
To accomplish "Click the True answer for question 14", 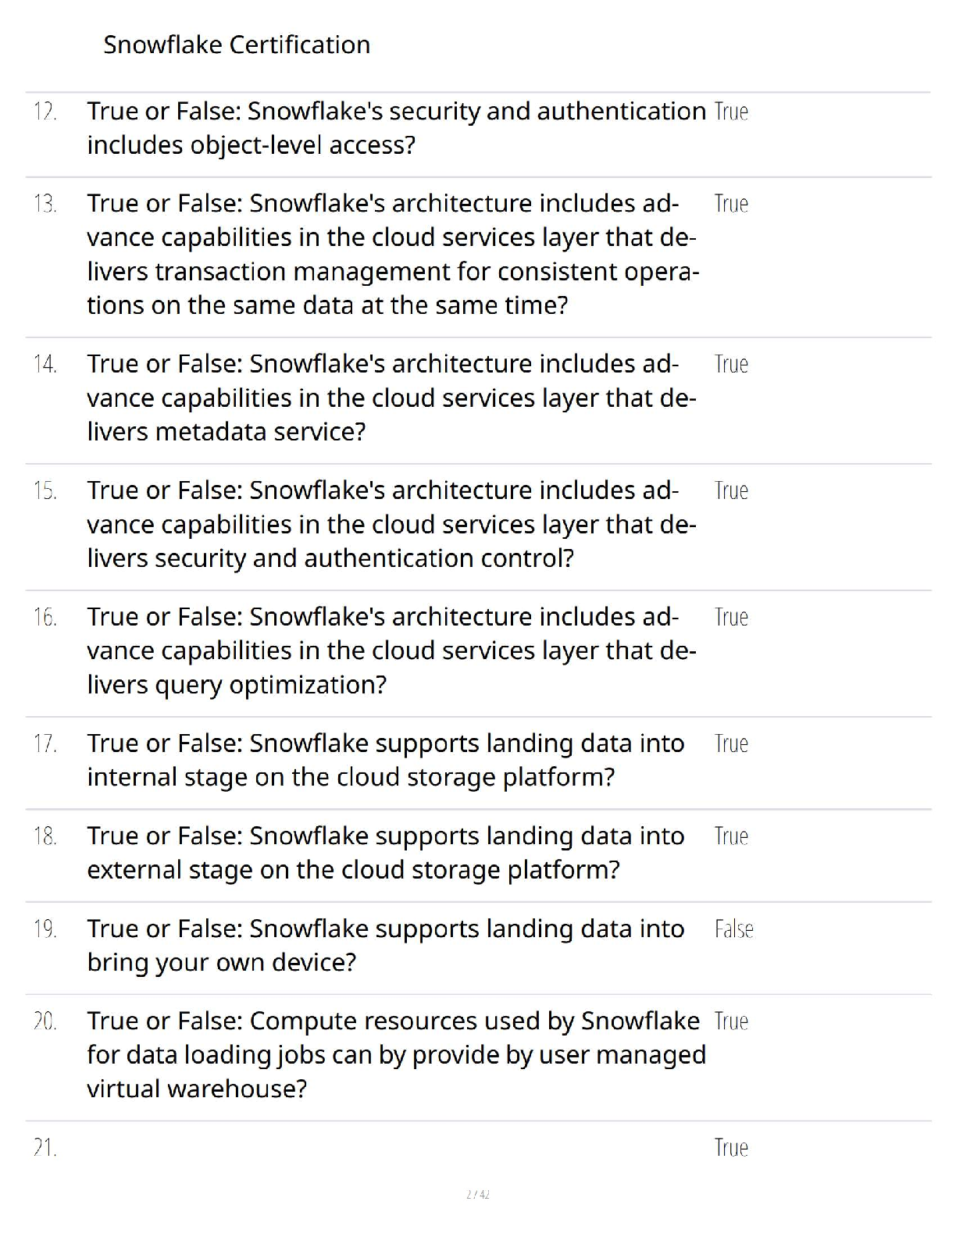I will pos(731,364).
